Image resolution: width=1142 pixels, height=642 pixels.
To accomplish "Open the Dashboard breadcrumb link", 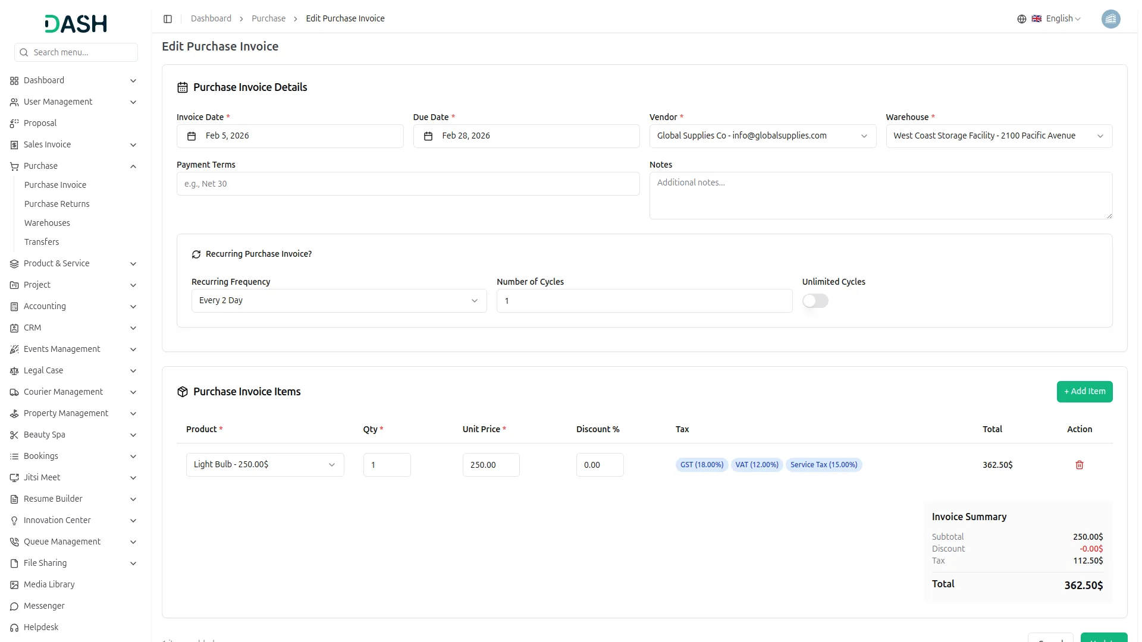I will pos(211,18).
